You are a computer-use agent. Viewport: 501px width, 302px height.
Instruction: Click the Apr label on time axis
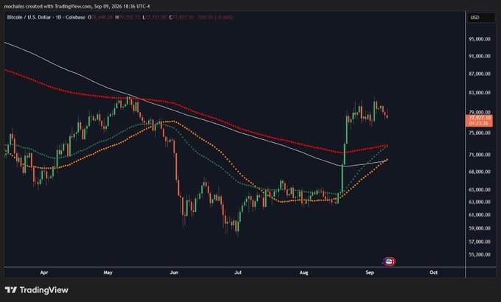click(x=43, y=273)
